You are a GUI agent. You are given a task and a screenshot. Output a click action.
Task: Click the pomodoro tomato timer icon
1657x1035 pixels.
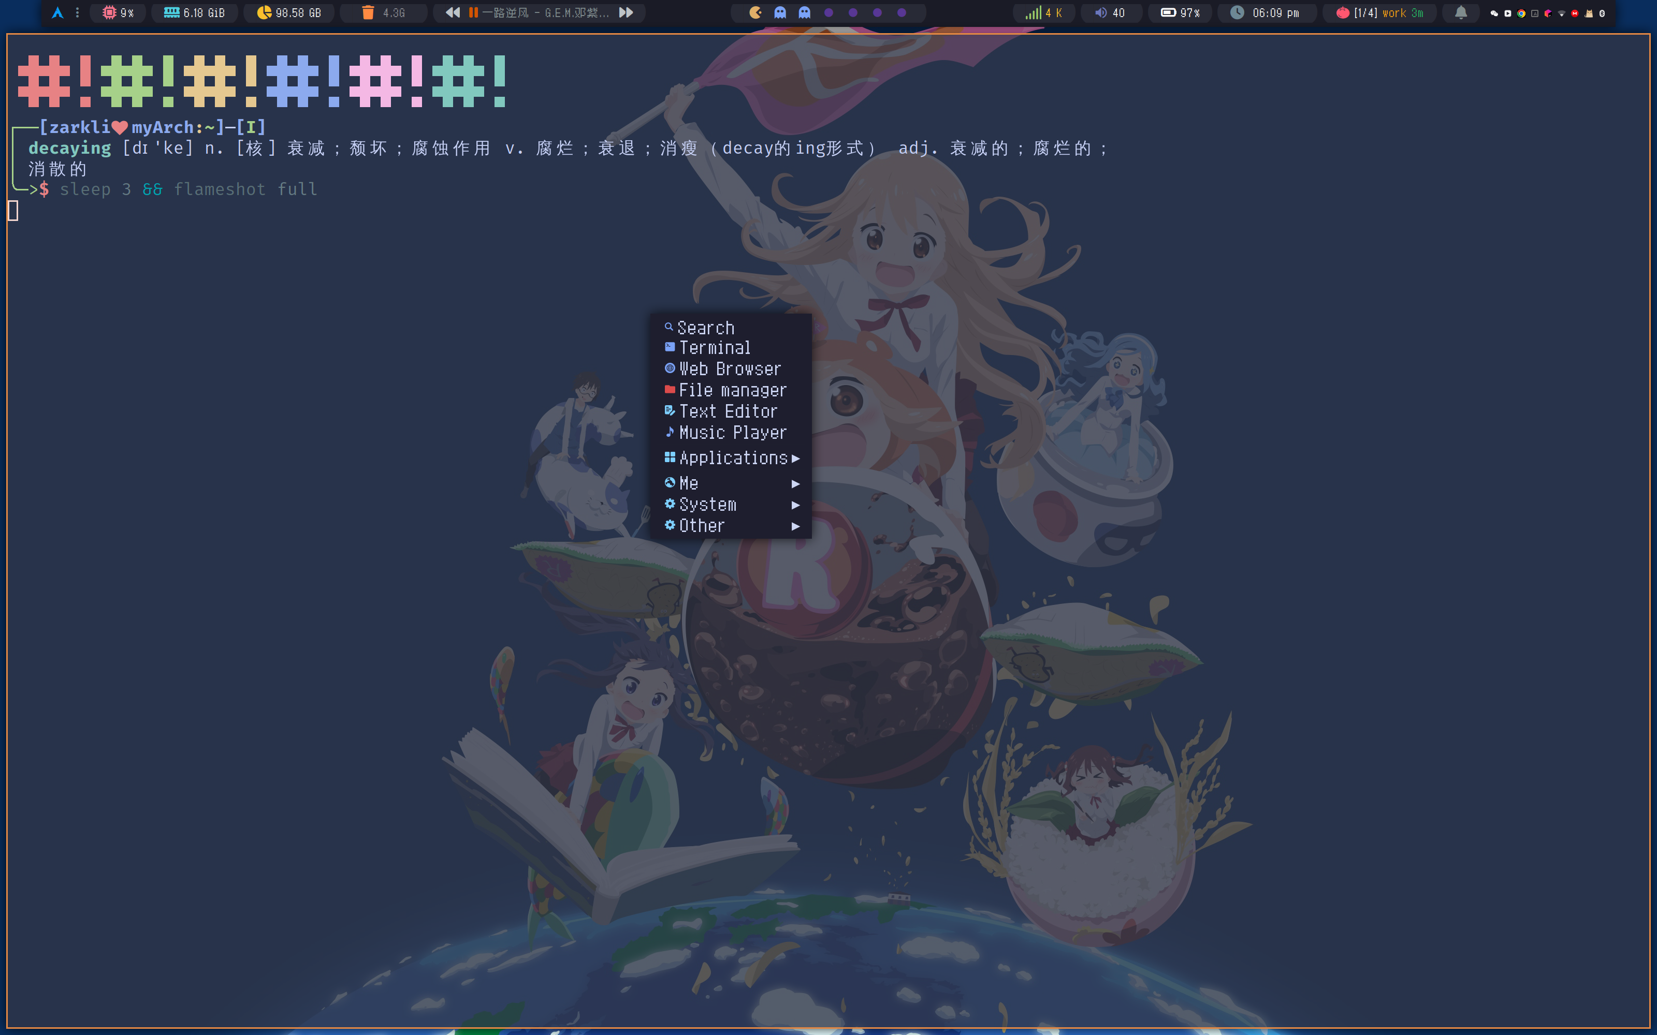click(x=1342, y=13)
